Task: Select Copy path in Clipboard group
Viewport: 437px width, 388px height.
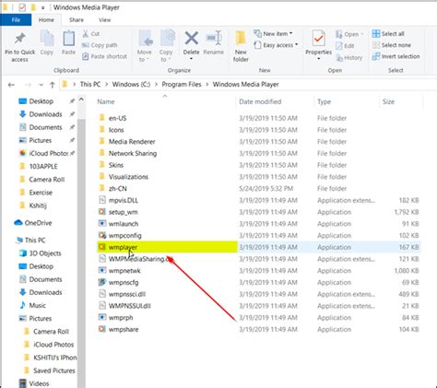Action: tap(100, 45)
